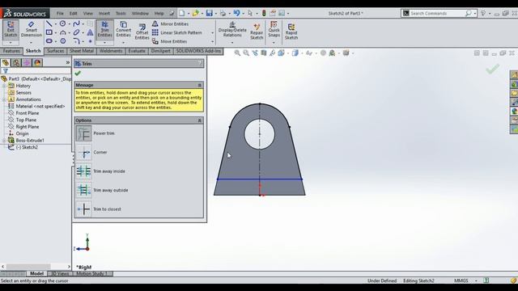Open the Trim Entities dropdown arrow

coord(104,43)
